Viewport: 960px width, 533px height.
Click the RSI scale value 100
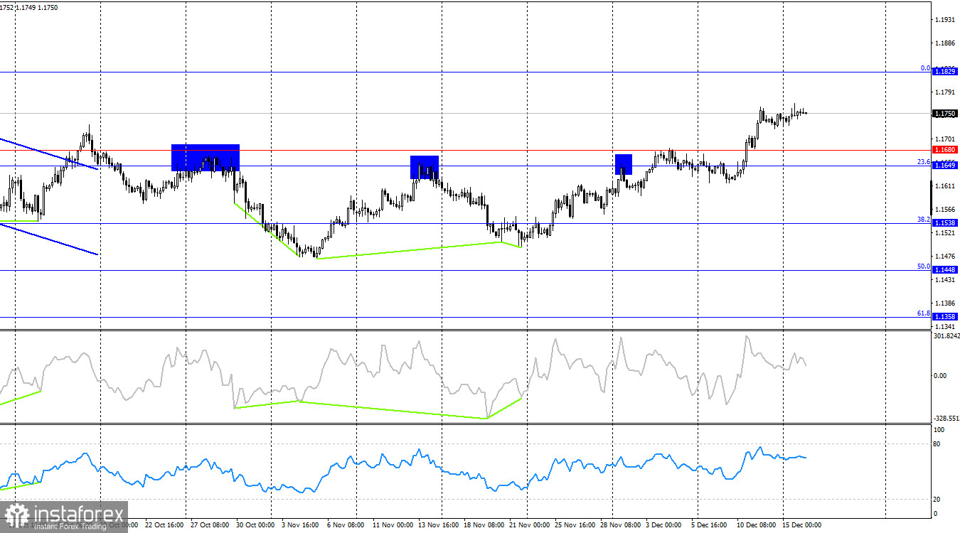click(939, 431)
